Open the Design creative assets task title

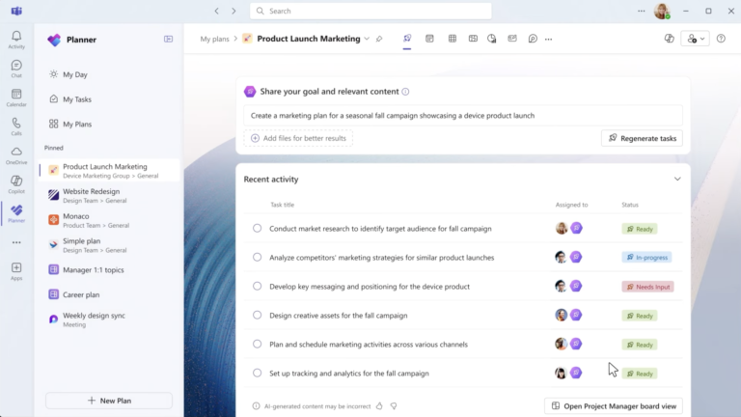point(339,316)
